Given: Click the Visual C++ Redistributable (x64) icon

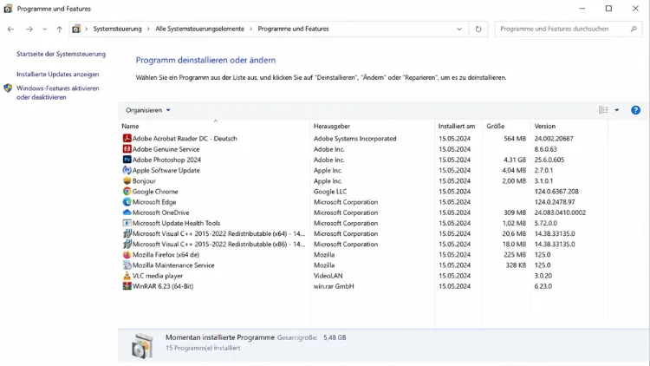Looking at the screenshot, I should point(127,233).
